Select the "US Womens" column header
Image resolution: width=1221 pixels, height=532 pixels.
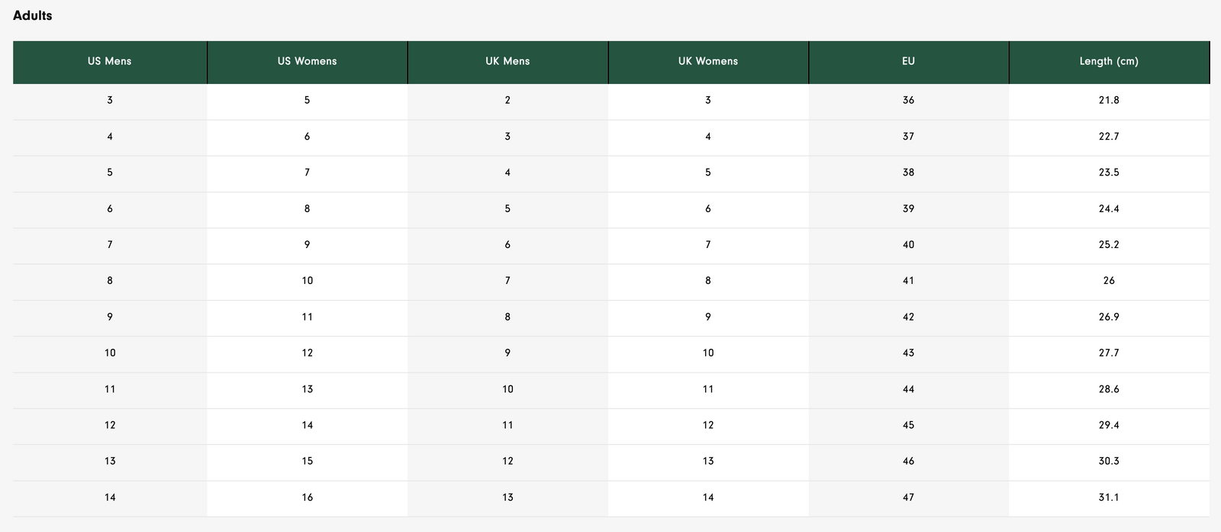pyautogui.click(x=307, y=62)
